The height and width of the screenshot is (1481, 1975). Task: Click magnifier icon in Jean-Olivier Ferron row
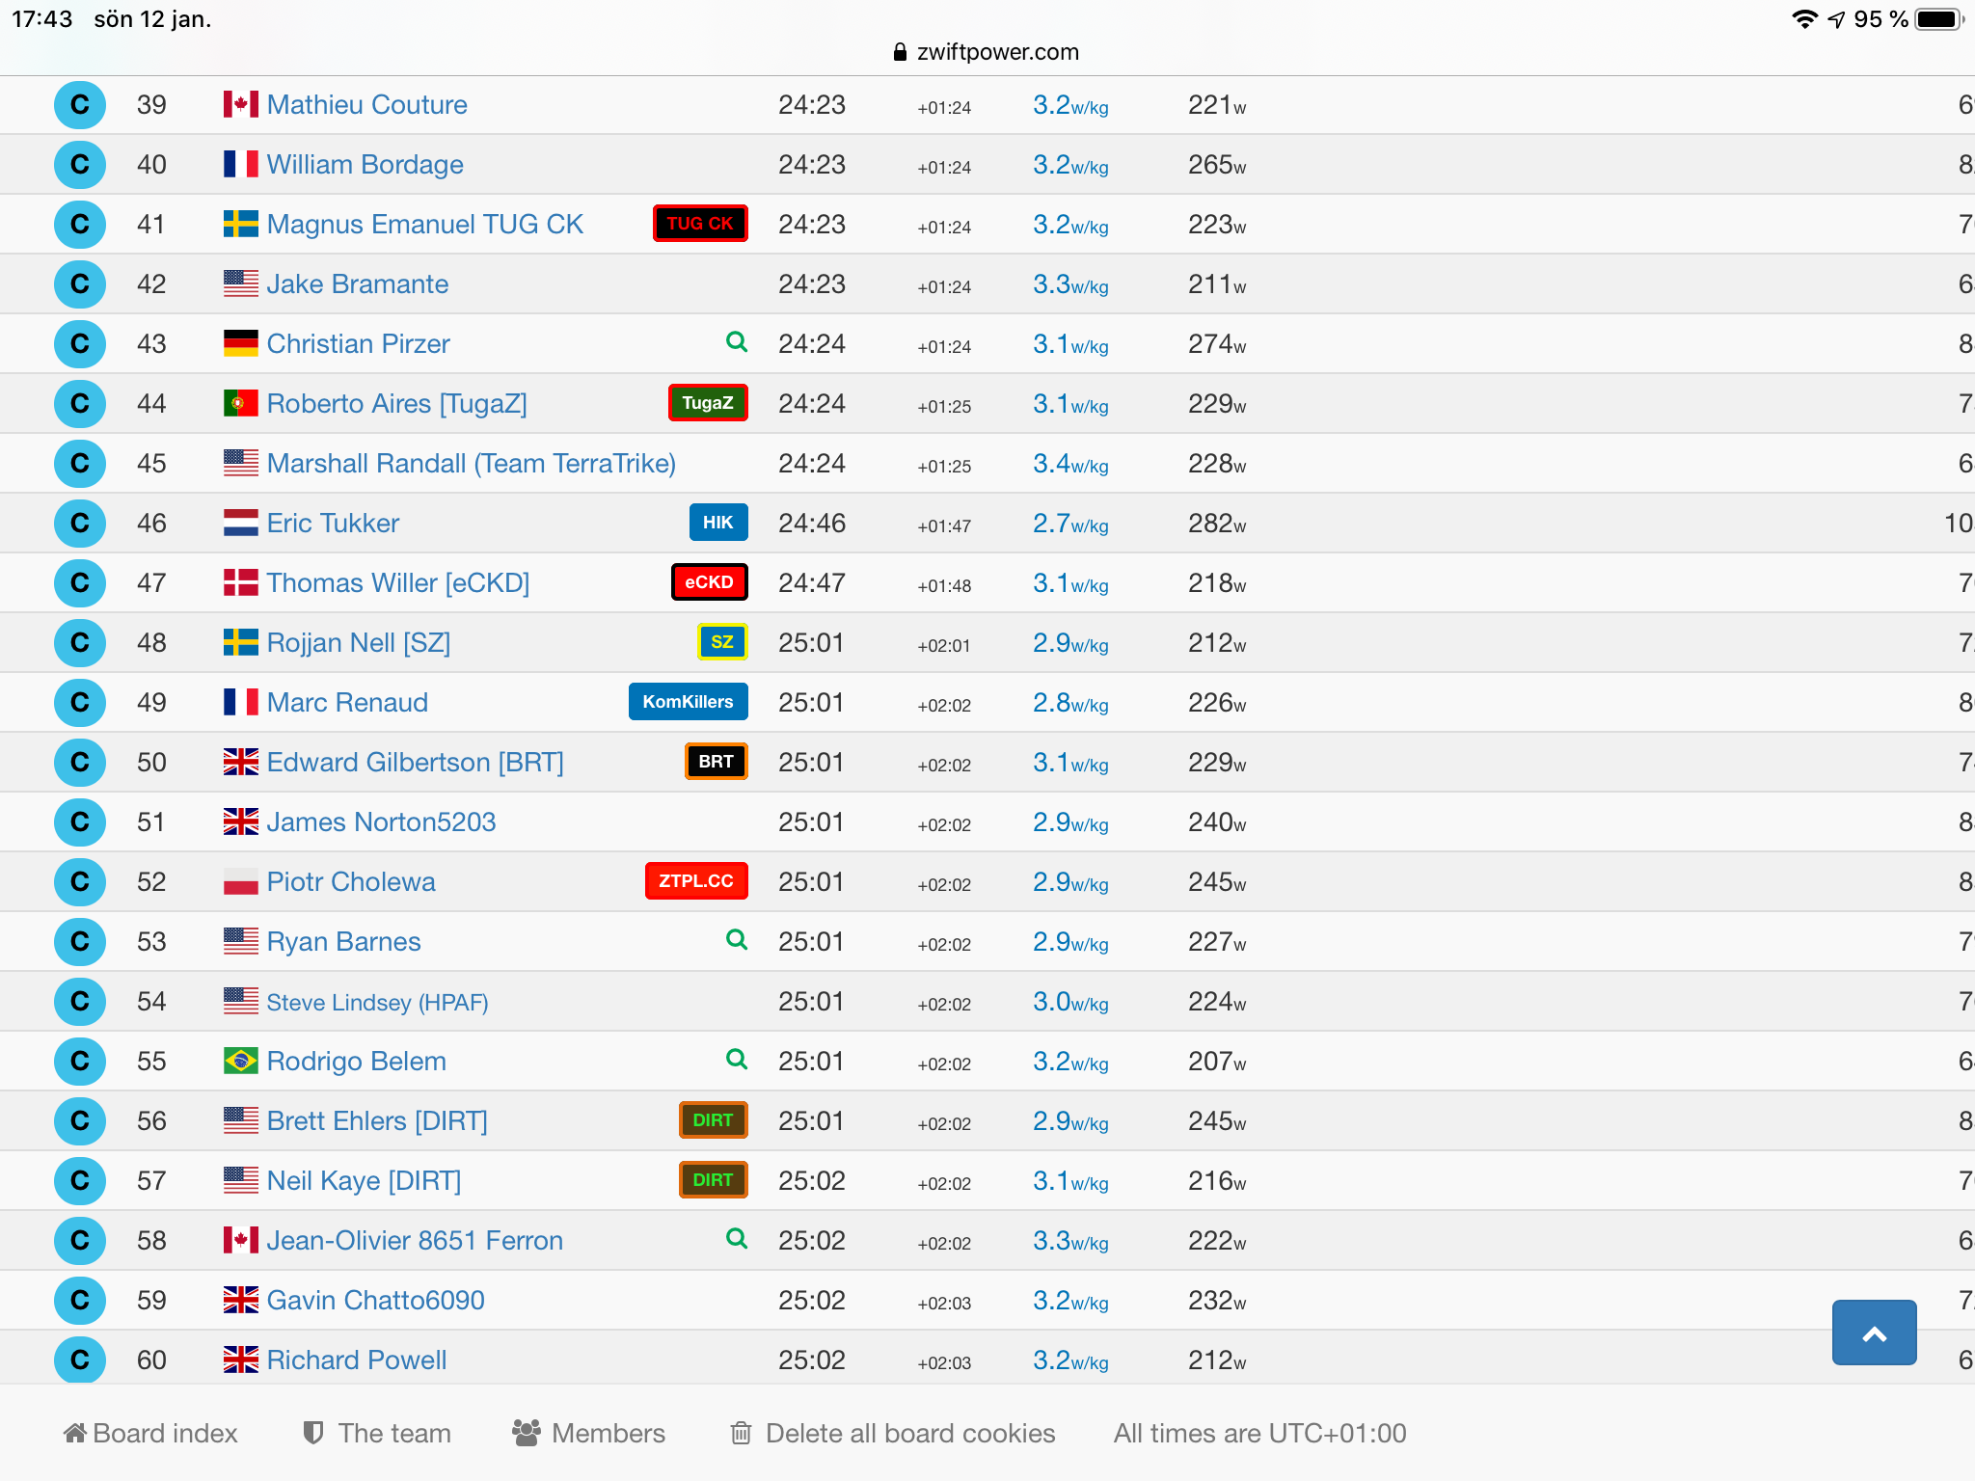coord(737,1238)
